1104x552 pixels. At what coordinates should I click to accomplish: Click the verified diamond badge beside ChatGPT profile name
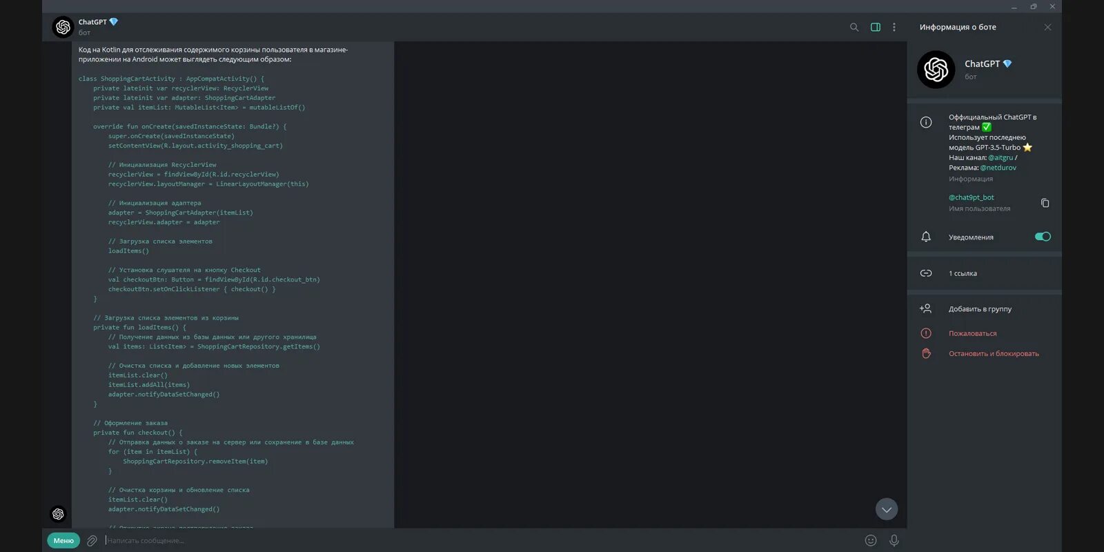pos(1007,63)
